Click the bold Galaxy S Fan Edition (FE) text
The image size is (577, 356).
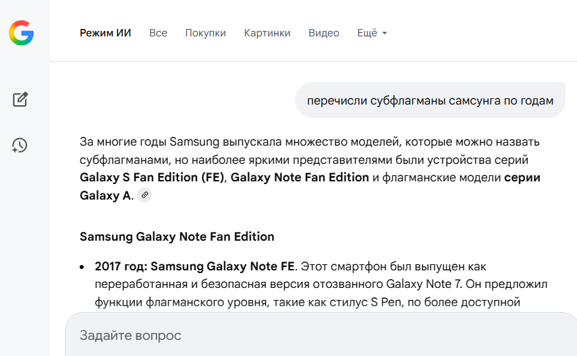click(153, 178)
